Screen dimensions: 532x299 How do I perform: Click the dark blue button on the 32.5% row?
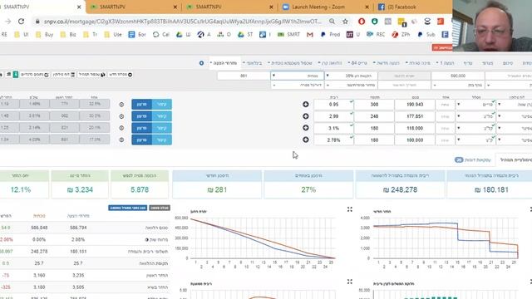(142, 105)
